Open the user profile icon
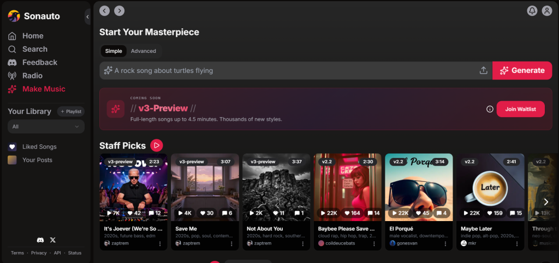This screenshot has height=263, width=559. (x=547, y=11)
